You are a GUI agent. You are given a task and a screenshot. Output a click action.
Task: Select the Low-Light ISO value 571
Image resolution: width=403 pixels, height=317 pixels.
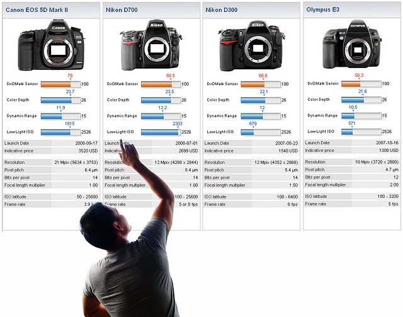[351, 123]
